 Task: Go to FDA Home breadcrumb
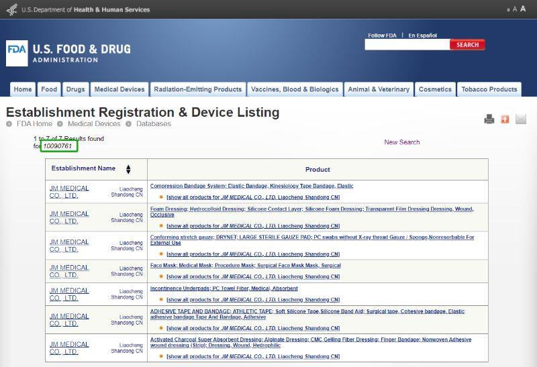(x=34, y=124)
